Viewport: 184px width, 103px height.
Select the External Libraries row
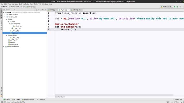tap(25, 47)
